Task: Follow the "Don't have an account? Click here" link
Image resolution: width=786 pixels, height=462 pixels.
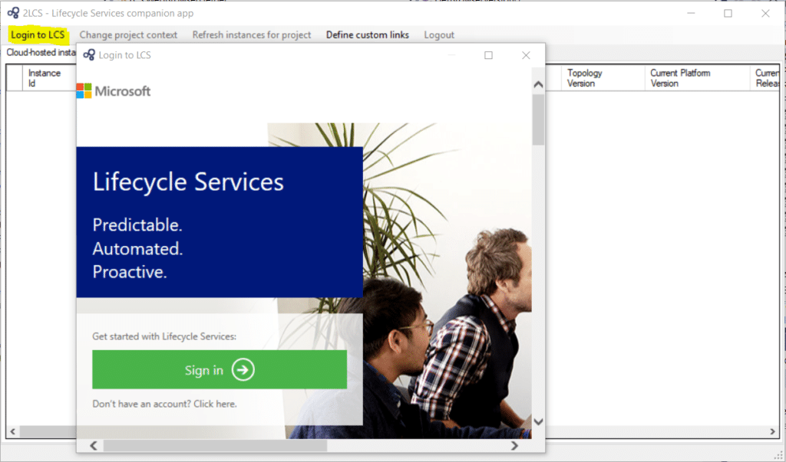Action: 164,404
